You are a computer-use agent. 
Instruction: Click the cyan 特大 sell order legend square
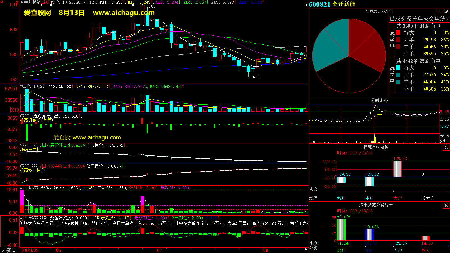point(398,68)
